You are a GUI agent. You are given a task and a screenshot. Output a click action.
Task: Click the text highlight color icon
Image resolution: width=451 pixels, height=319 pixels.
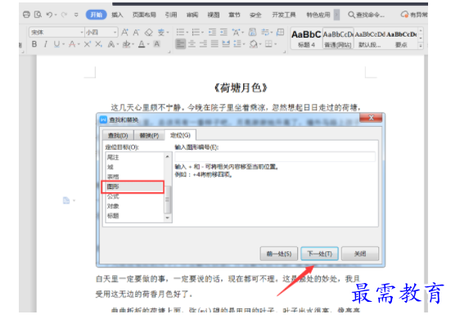(126, 44)
